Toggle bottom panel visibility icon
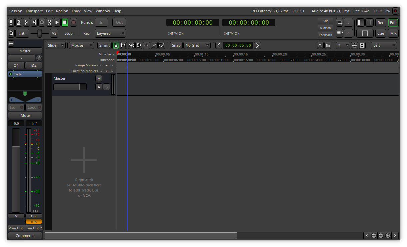Viewport: 407px width, 247px height. coord(365,33)
